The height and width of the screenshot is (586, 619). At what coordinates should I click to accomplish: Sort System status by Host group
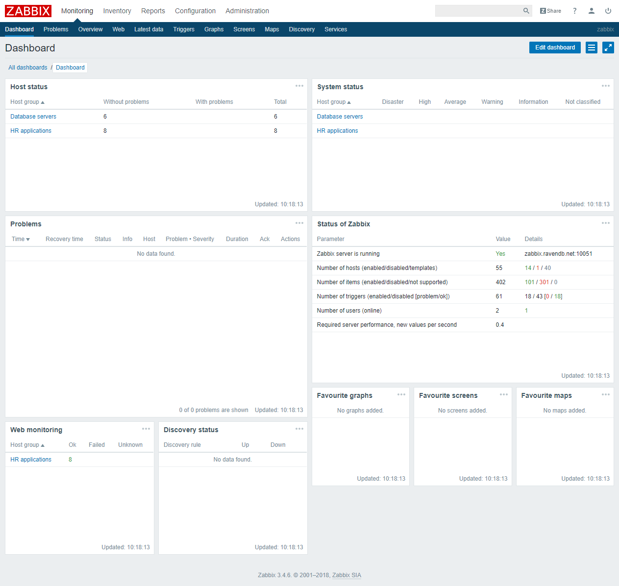point(334,102)
